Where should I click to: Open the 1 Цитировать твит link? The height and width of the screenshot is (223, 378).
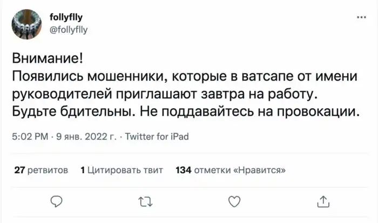pos(122,170)
